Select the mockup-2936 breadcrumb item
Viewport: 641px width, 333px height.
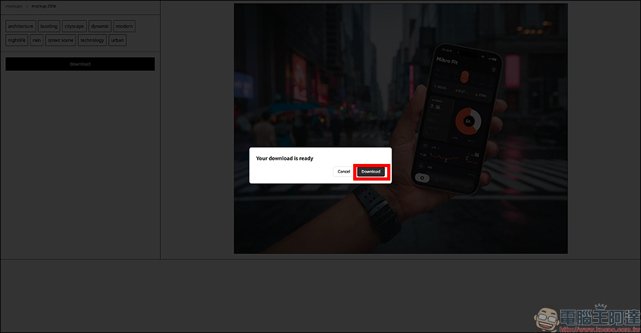tap(44, 6)
